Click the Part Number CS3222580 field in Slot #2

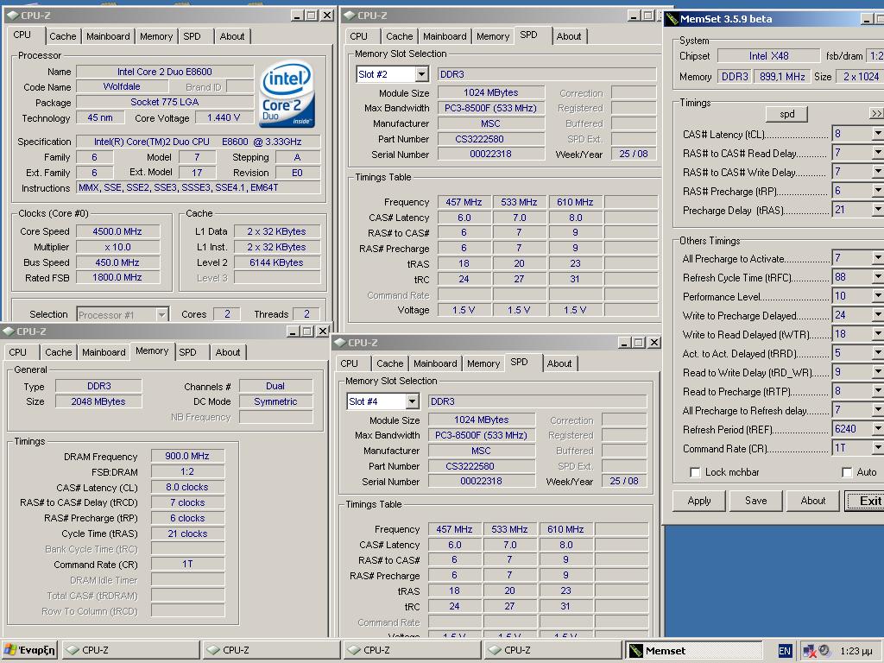pyautogui.click(x=491, y=139)
